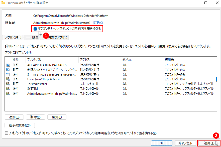Click このフォルダーのみ in ALL APPLICATION PACKAGES row
This screenshot has width=221, height=147.
click(175, 65)
